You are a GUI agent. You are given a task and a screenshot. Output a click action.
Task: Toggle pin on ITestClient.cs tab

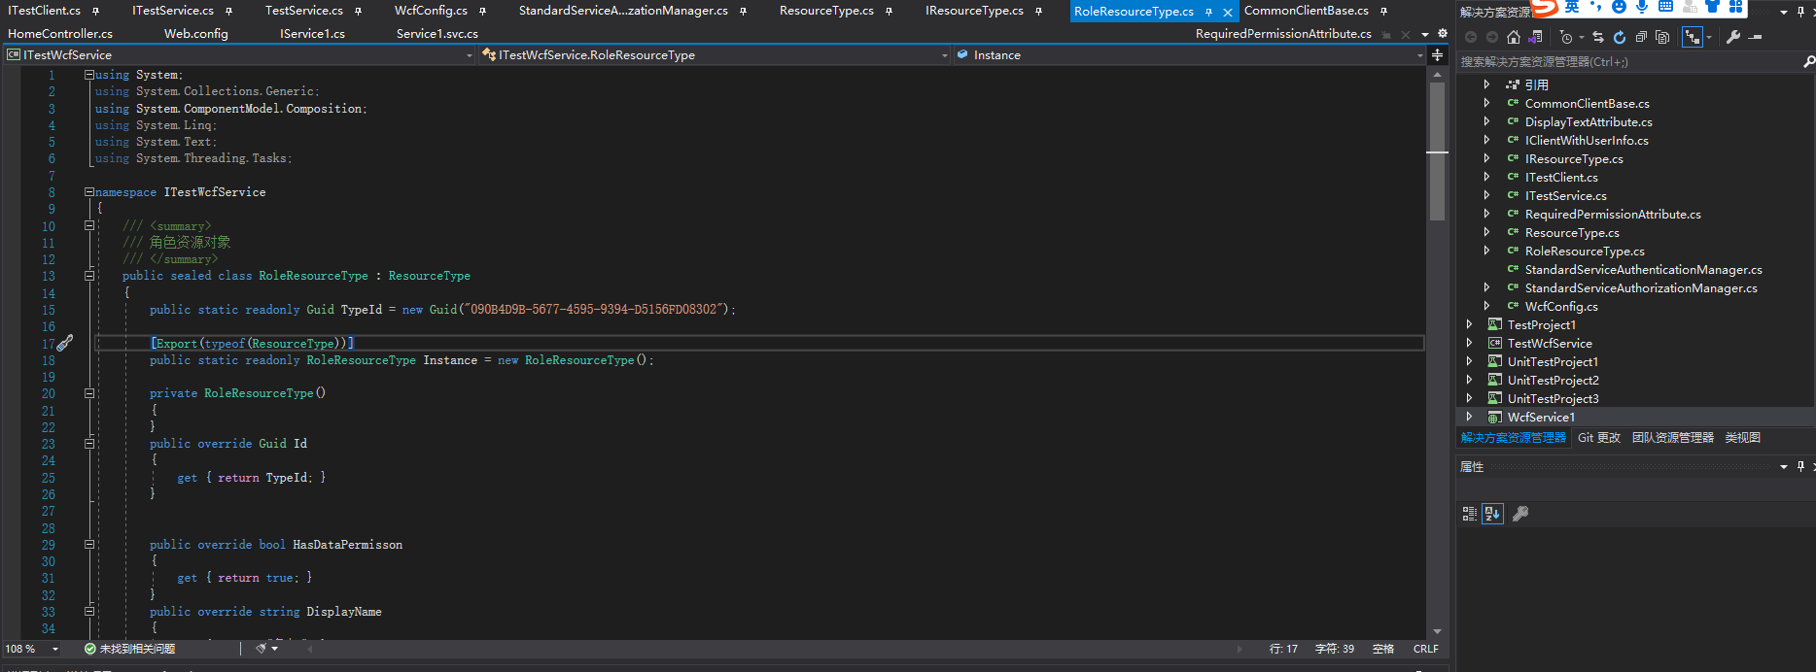pos(95,11)
